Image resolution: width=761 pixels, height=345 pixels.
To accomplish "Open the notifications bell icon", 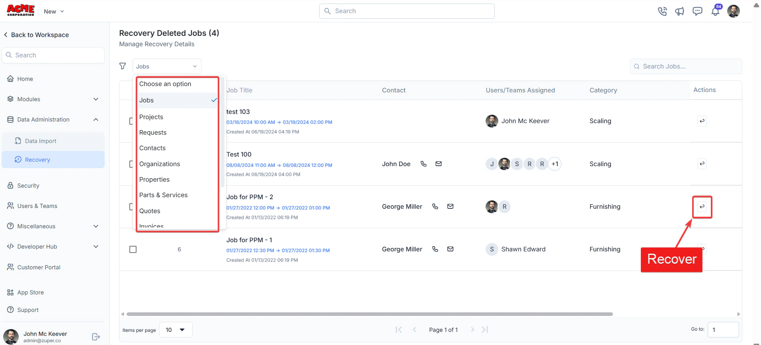I will pos(716,11).
